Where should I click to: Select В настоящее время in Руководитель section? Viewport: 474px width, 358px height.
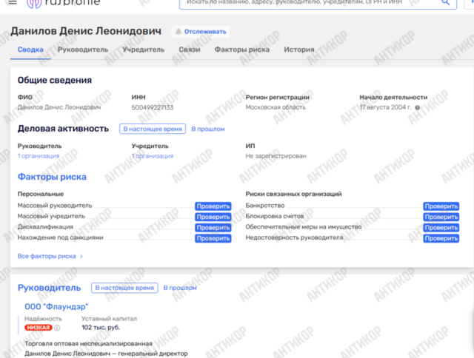(124, 288)
